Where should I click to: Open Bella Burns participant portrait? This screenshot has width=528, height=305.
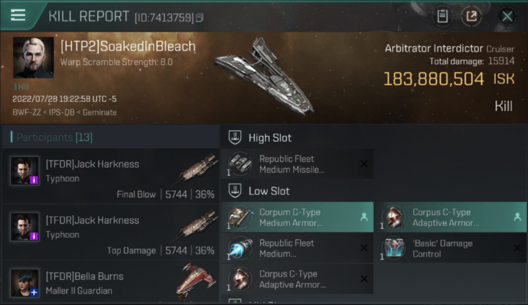click(x=25, y=283)
